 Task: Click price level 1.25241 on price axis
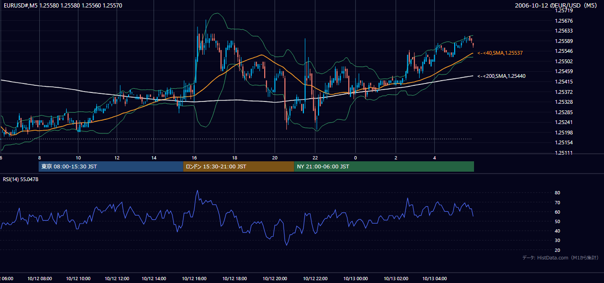pyautogui.click(x=564, y=122)
